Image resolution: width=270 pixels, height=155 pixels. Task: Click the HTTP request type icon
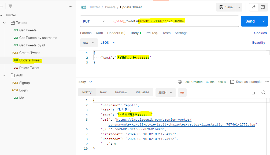click(84, 7)
